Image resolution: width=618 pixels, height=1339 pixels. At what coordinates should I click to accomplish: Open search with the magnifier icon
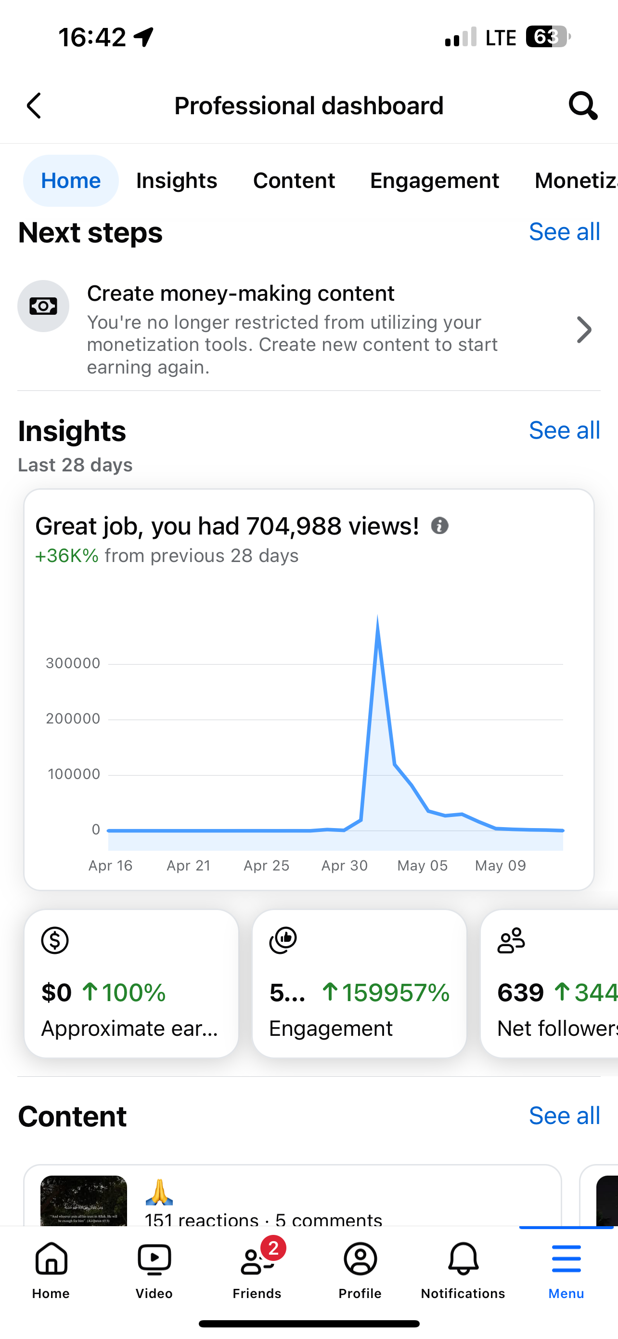pos(583,106)
